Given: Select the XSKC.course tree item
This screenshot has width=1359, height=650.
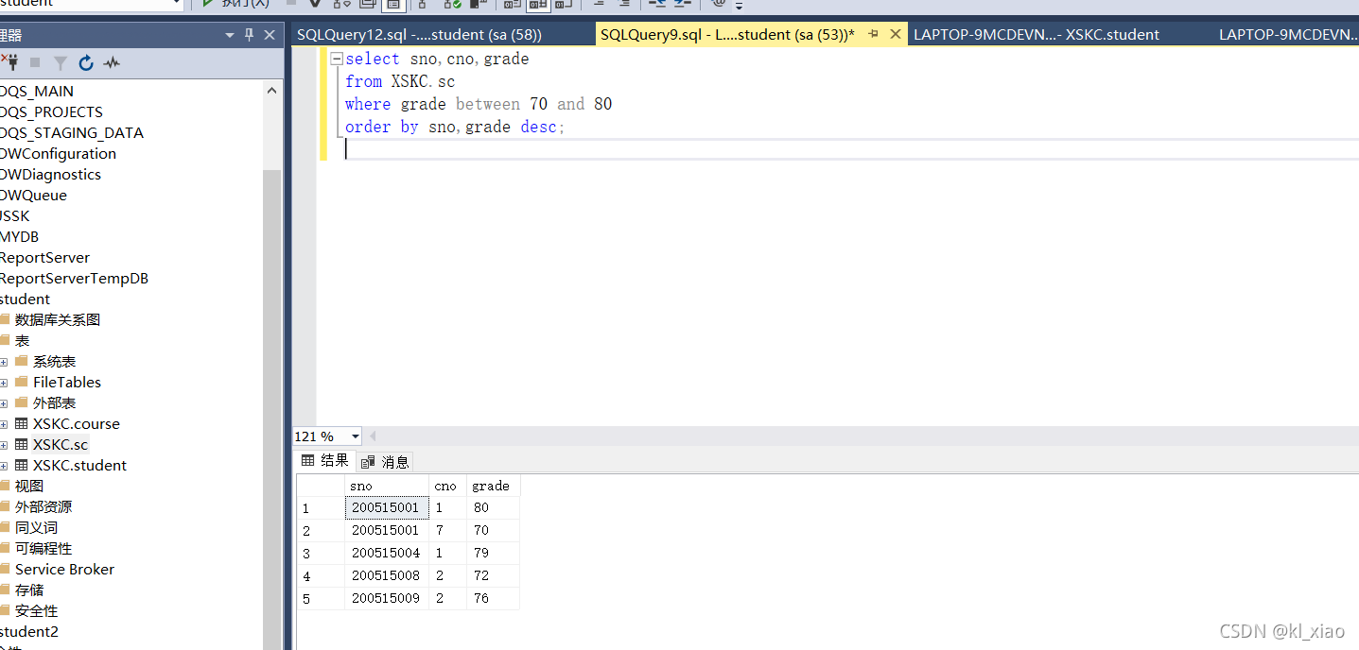Looking at the screenshot, I should click(x=77, y=424).
